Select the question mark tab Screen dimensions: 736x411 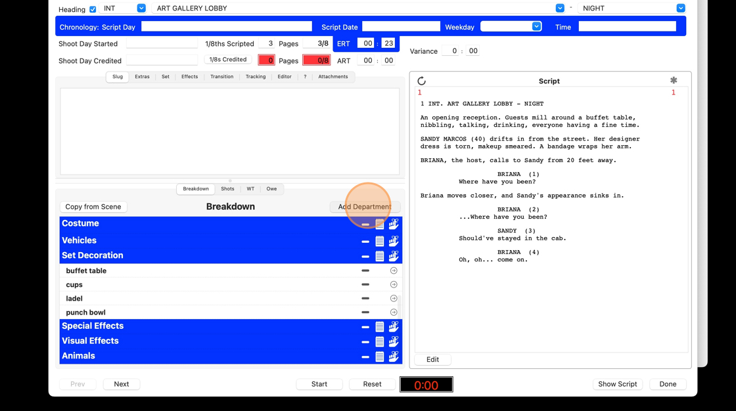305,76
